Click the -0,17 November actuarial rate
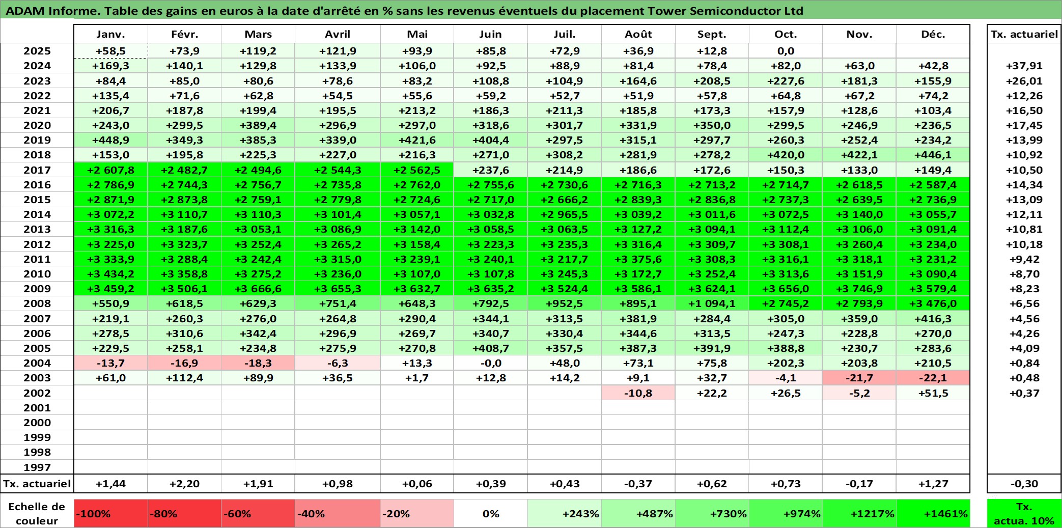This screenshot has height=528, width=1062. pos(859,484)
